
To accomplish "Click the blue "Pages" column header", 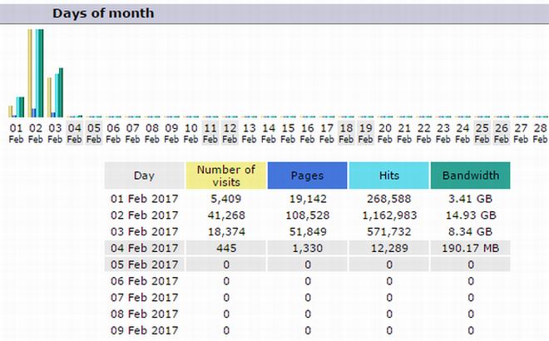I will [307, 175].
